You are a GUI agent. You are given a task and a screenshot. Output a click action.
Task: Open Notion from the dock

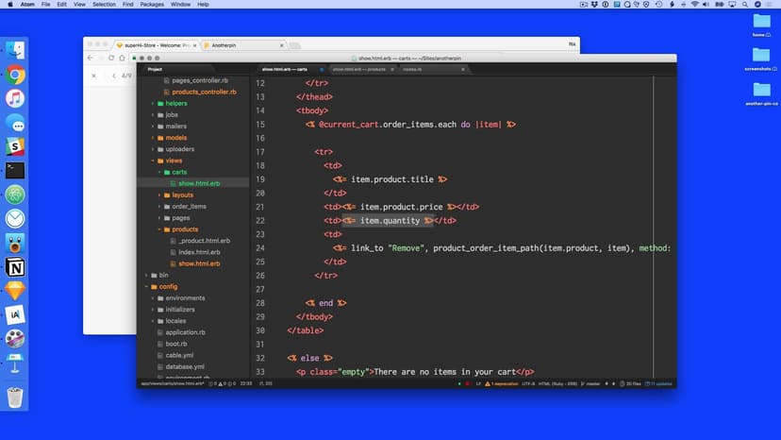point(15,268)
